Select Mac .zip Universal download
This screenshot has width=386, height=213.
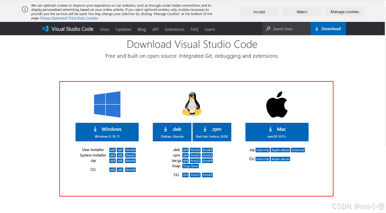298,150
